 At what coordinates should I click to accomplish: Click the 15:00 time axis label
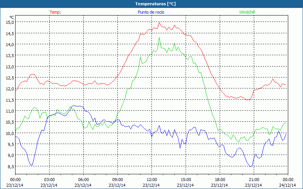tap(186, 180)
